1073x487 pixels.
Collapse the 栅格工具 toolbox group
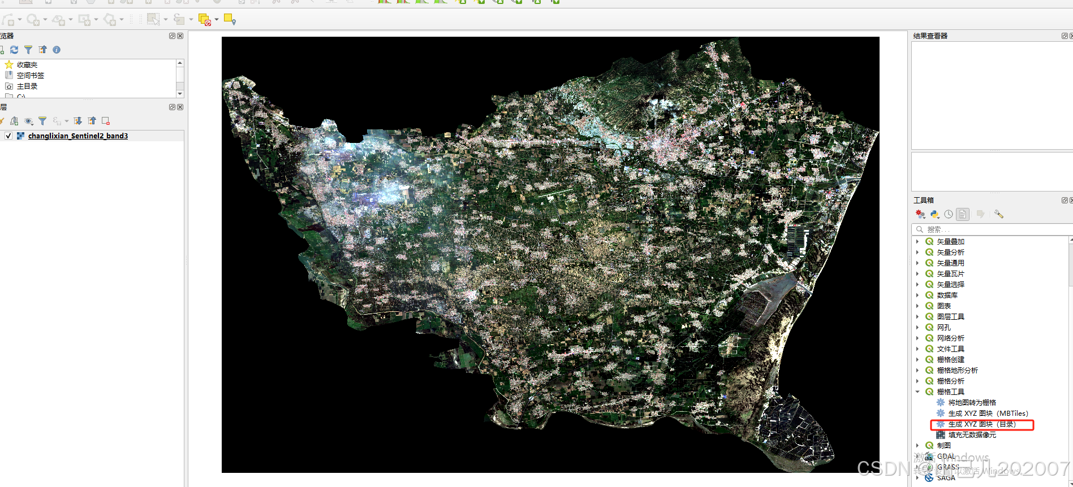(917, 392)
